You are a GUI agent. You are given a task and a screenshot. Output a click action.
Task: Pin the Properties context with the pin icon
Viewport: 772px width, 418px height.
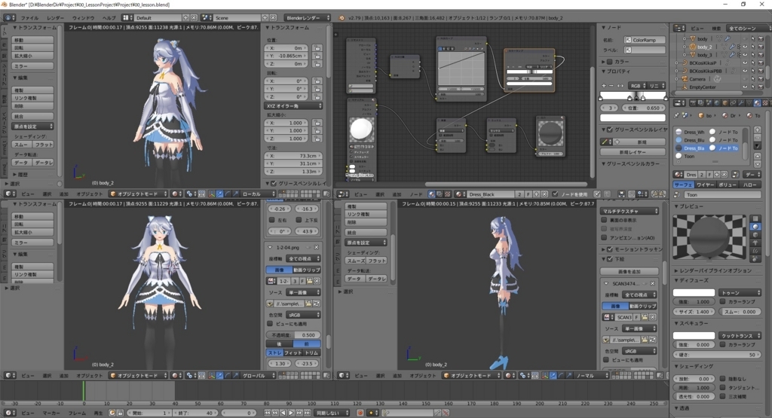pos(676,115)
